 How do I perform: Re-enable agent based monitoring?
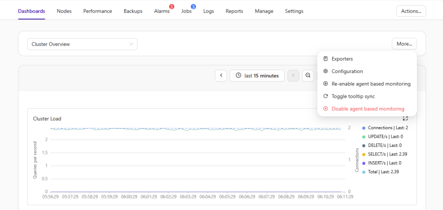(371, 84)
